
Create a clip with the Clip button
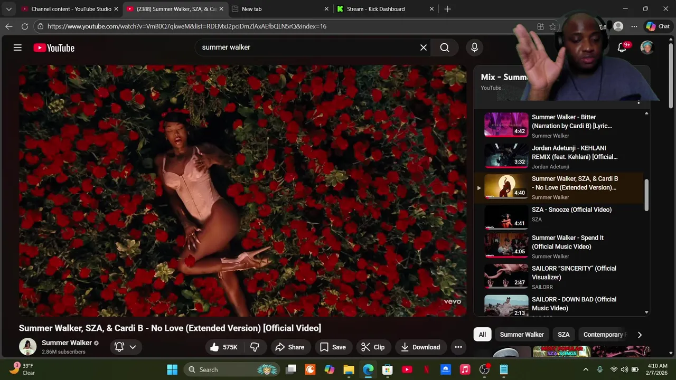[x=373, y=347]
